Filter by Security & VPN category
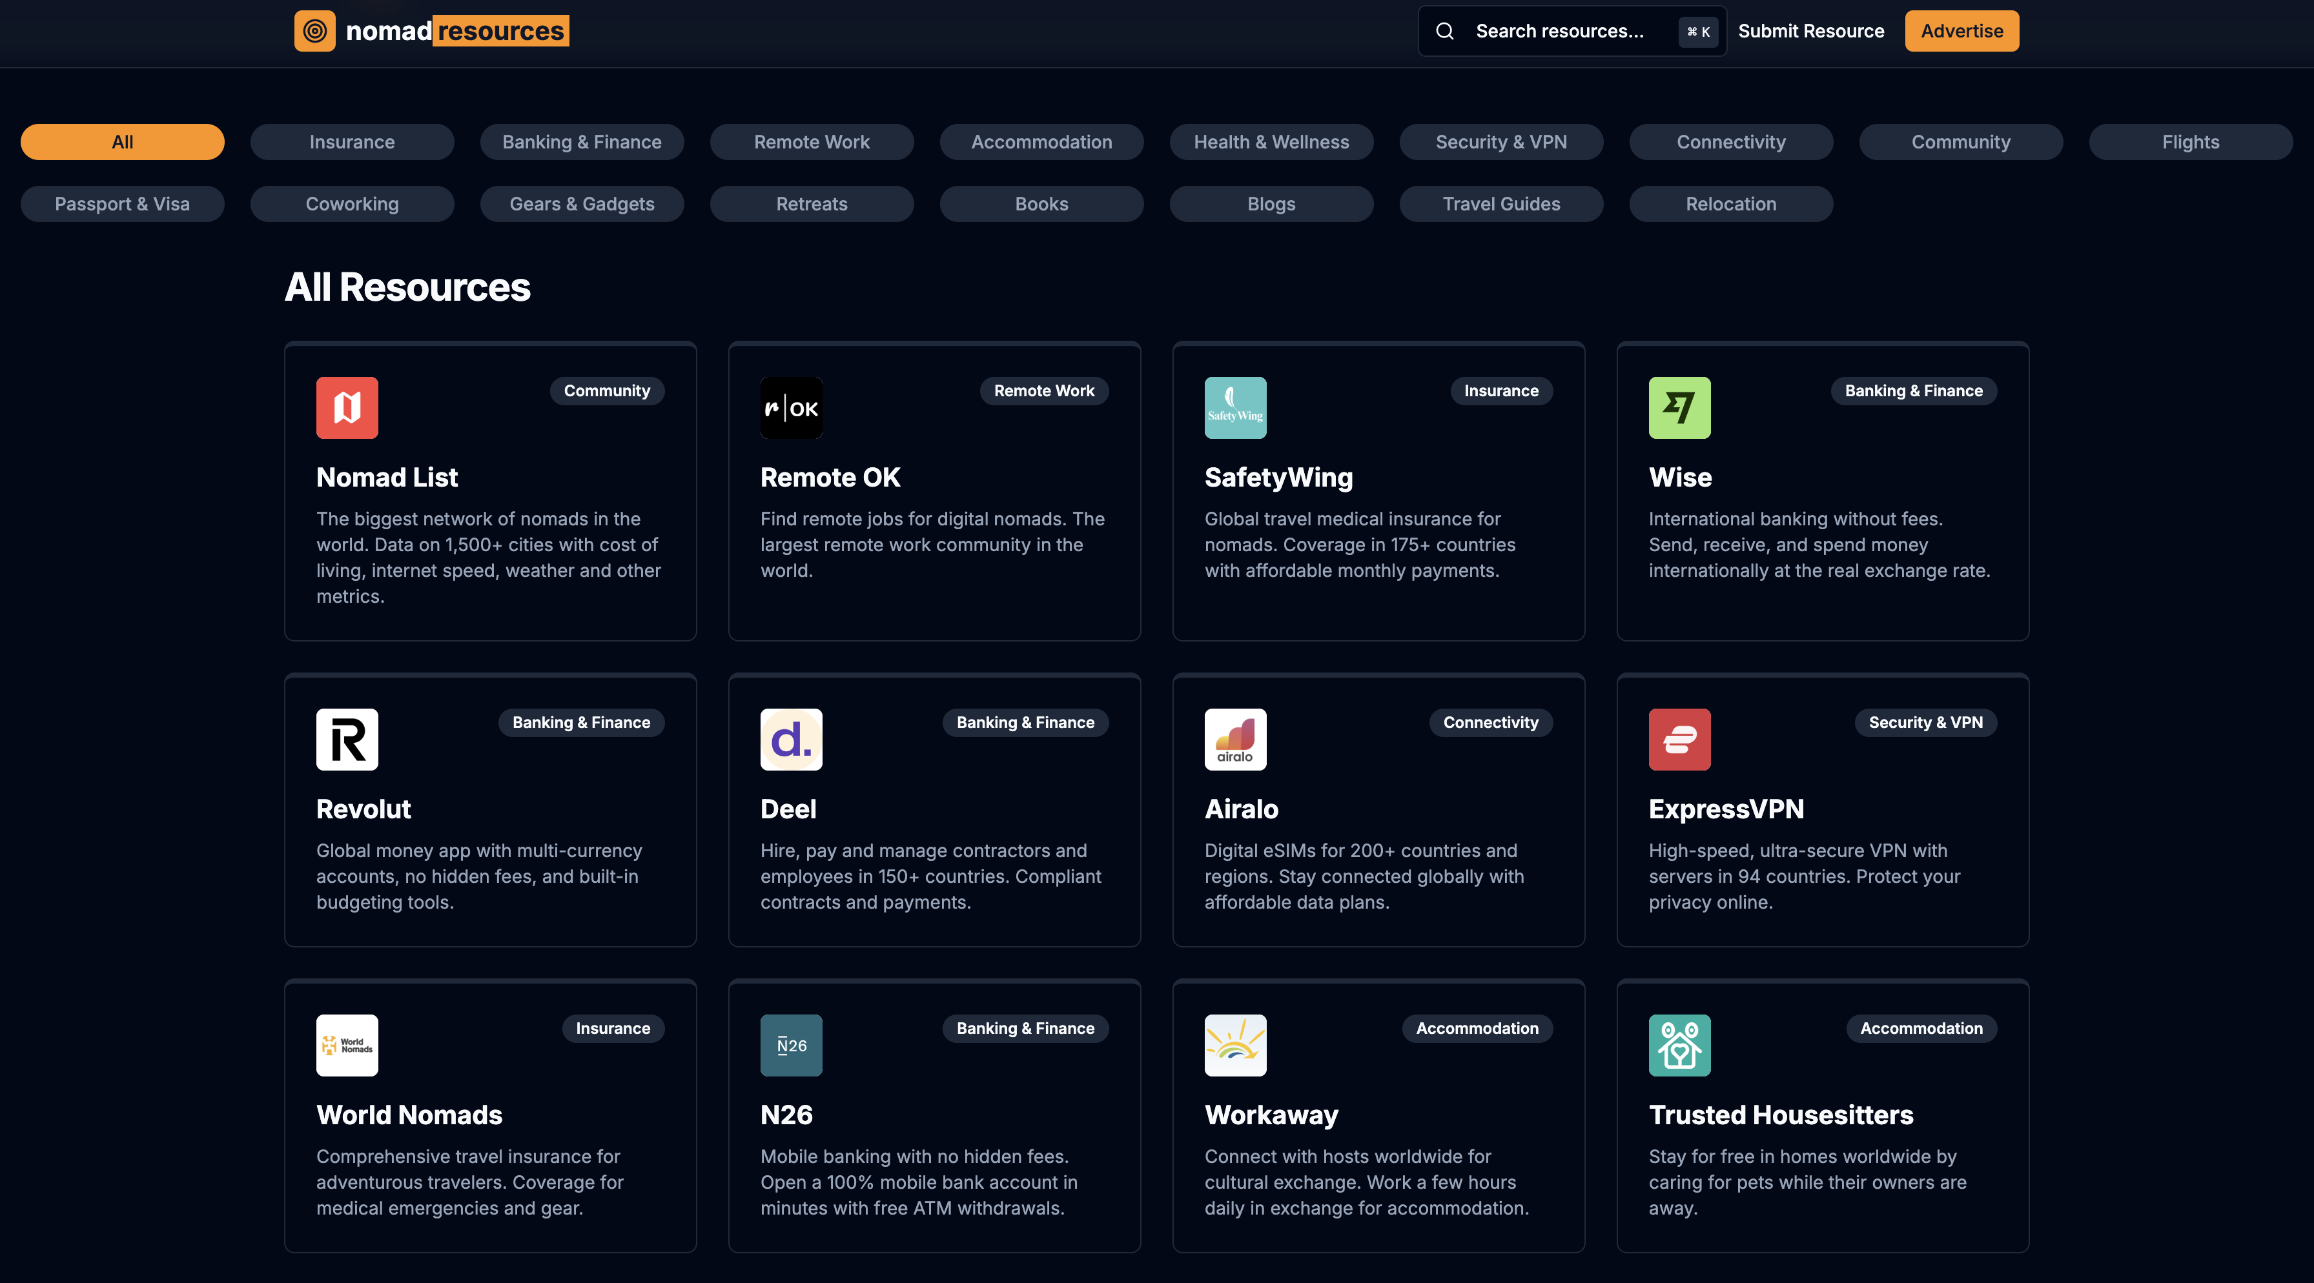This screenshot has height=1283, width=2314. [x=1501, y=142]
